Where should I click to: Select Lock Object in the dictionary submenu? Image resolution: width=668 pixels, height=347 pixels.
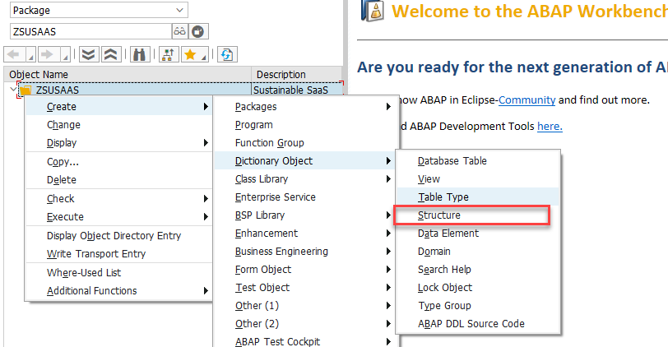(478, 288)
